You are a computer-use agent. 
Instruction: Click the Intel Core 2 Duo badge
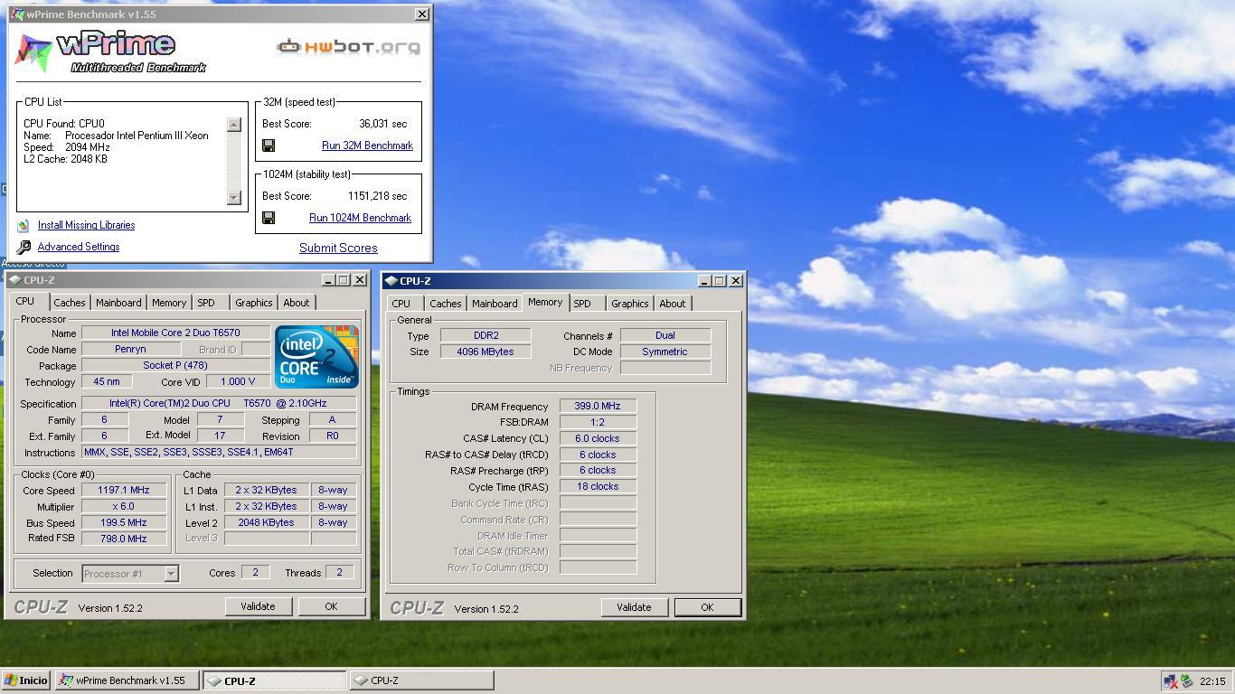click(316, 357)
